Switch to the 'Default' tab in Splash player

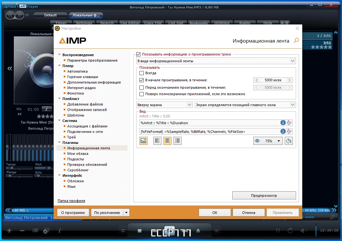50,15
